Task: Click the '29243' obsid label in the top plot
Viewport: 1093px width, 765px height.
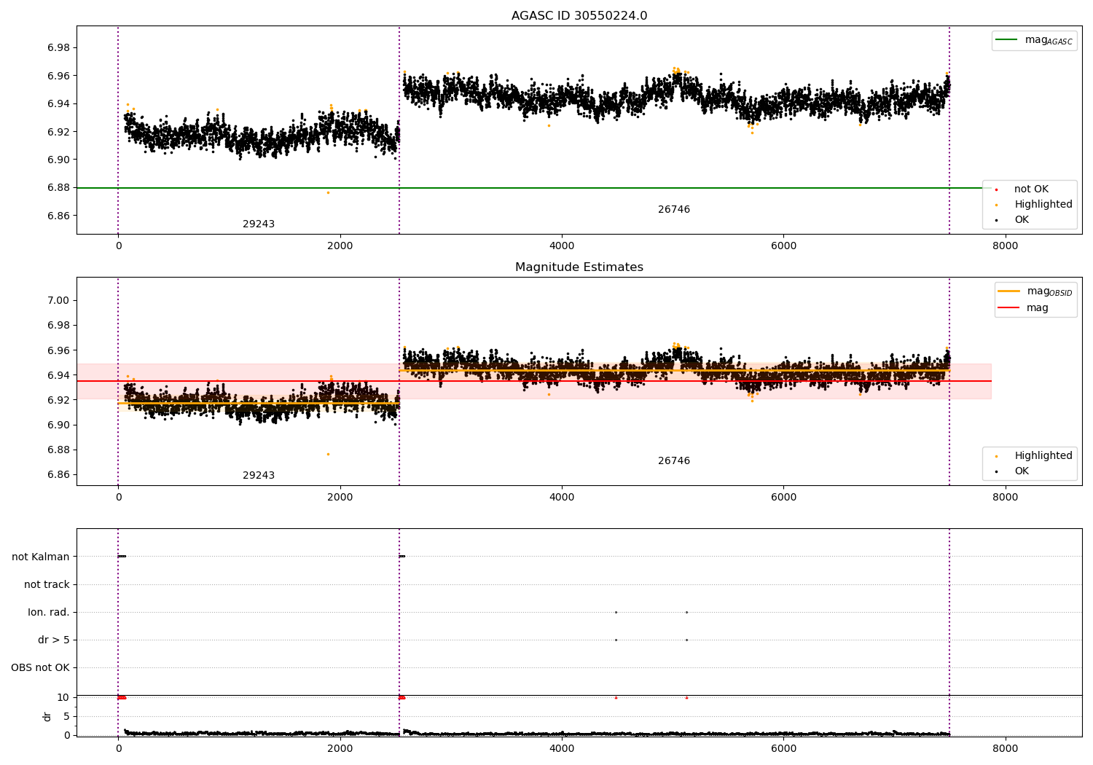Action: (x=259, y=224)
